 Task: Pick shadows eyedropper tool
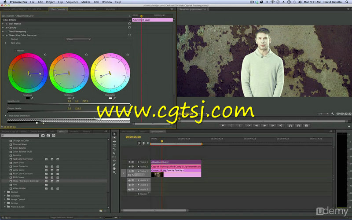click(x=32, y=98)
